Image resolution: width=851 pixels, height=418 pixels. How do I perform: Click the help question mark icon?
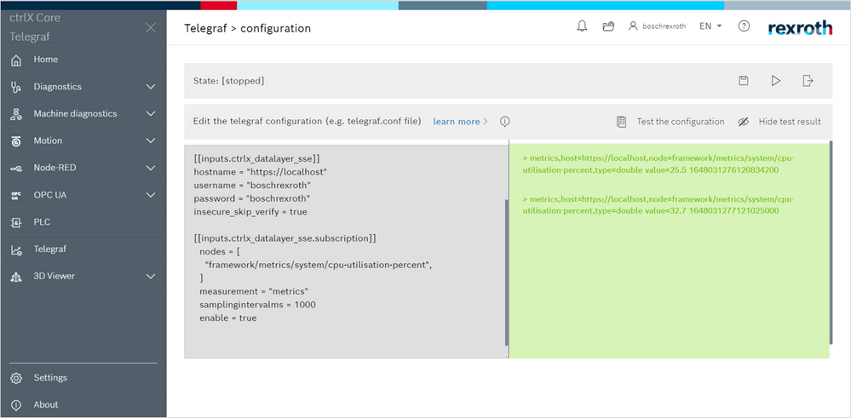point(744,26)
